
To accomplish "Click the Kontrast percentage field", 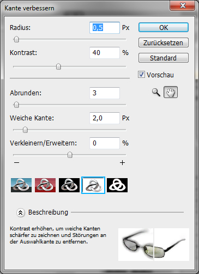I will point(105,53).
